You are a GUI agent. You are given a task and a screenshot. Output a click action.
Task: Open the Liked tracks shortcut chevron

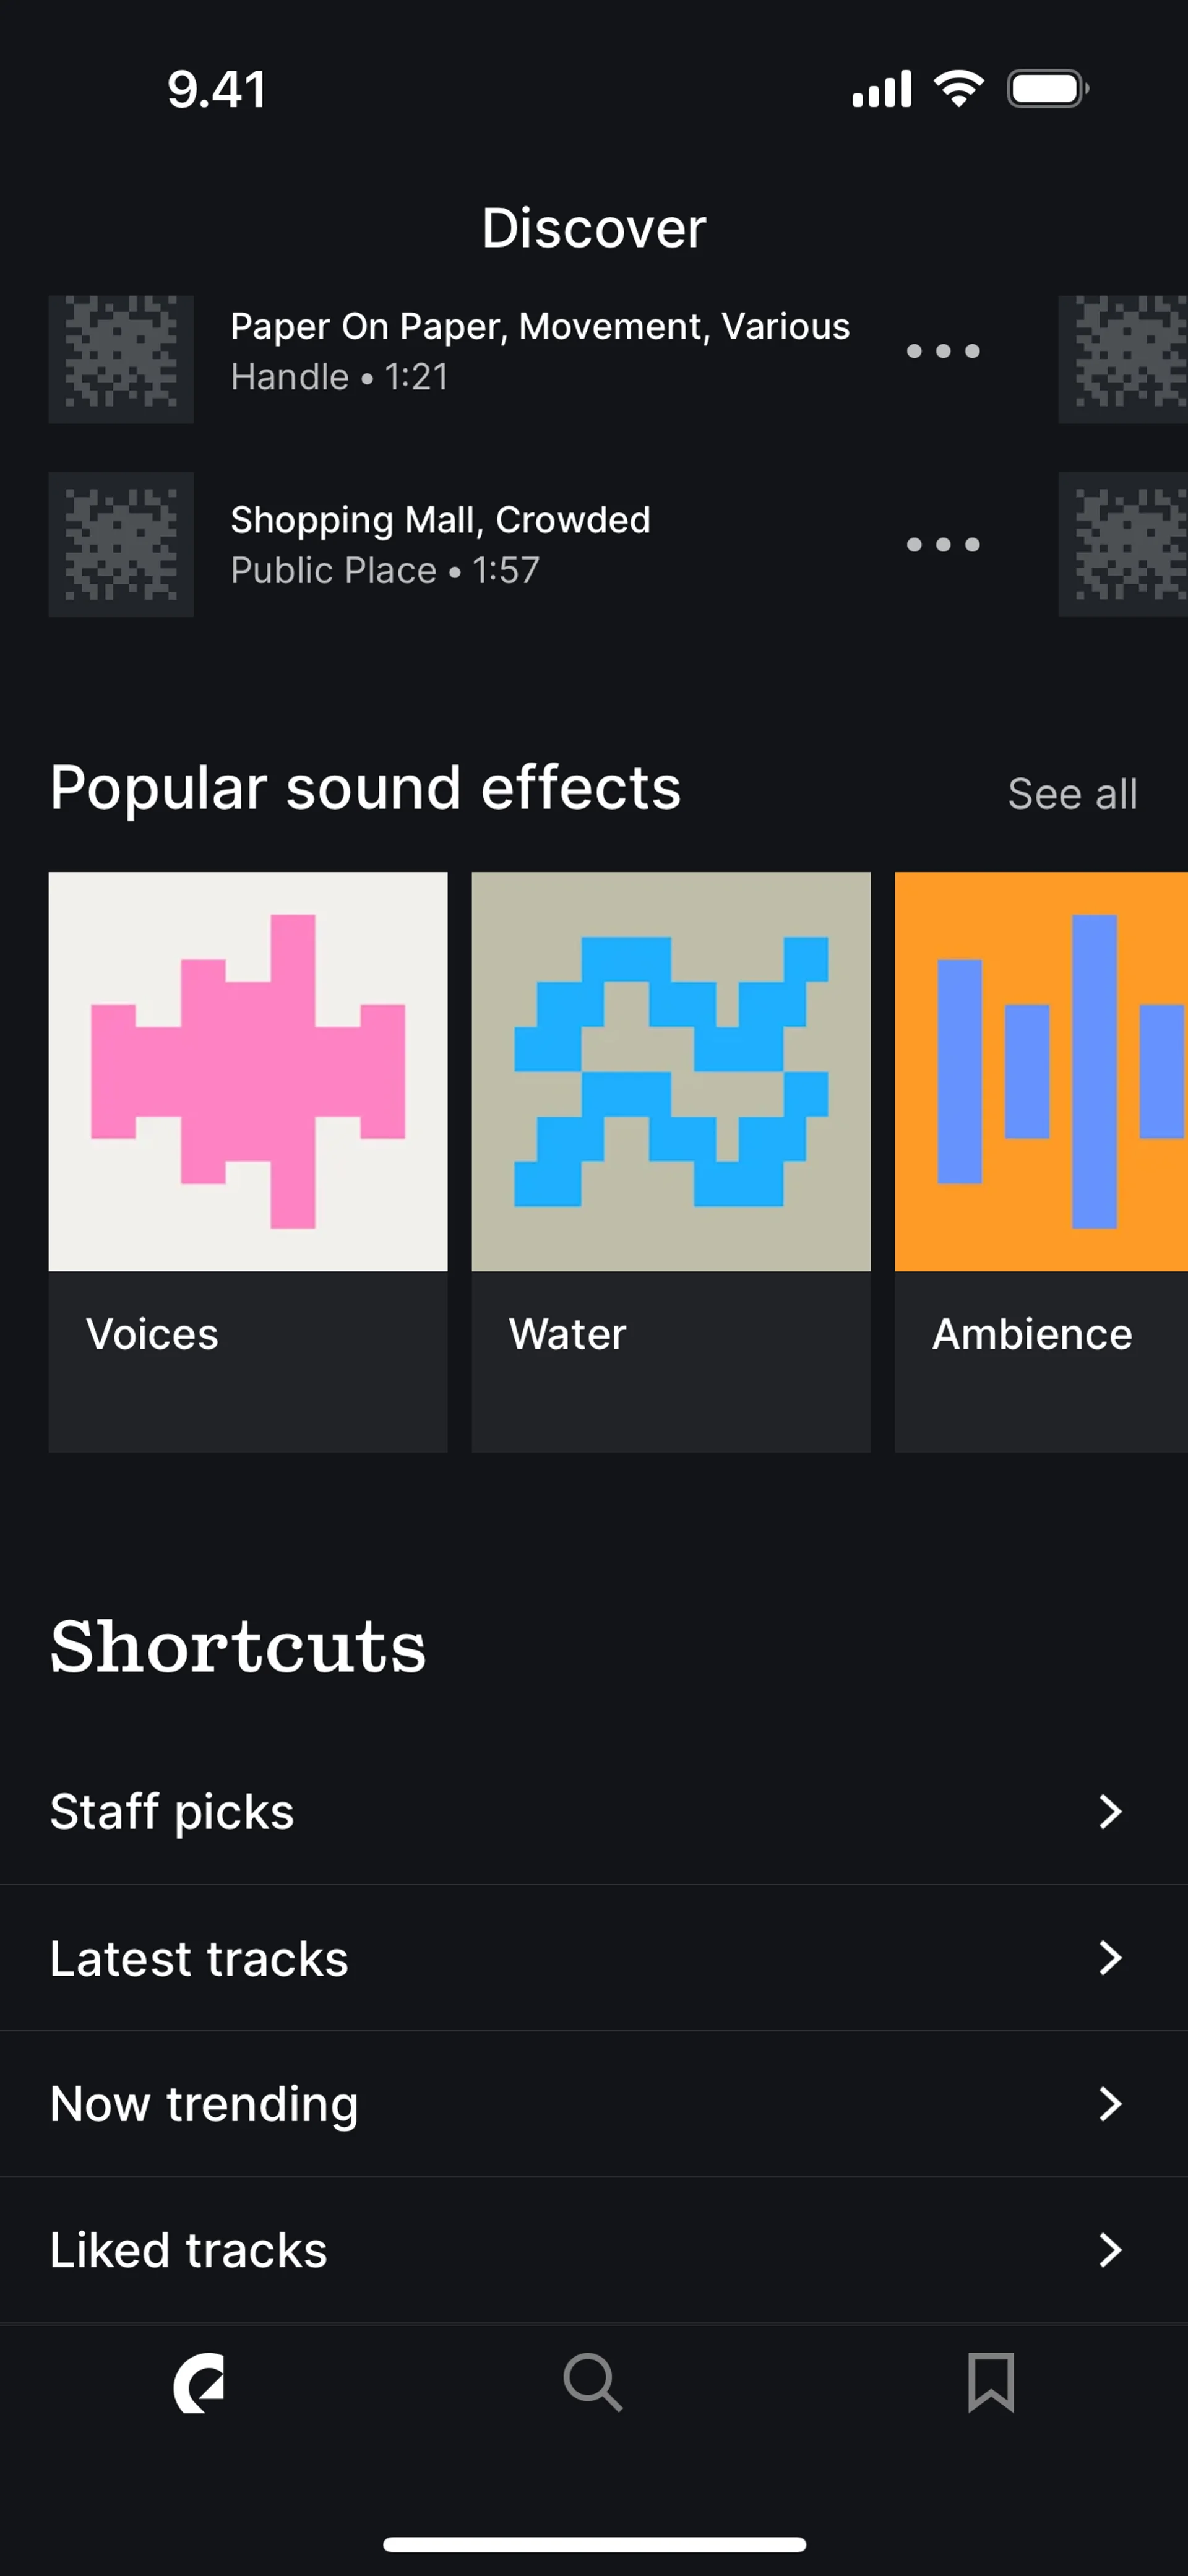coord(1110,2249)
